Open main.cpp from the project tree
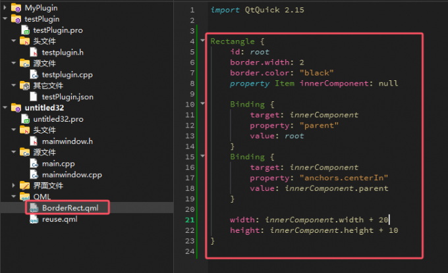 point(59,163)
